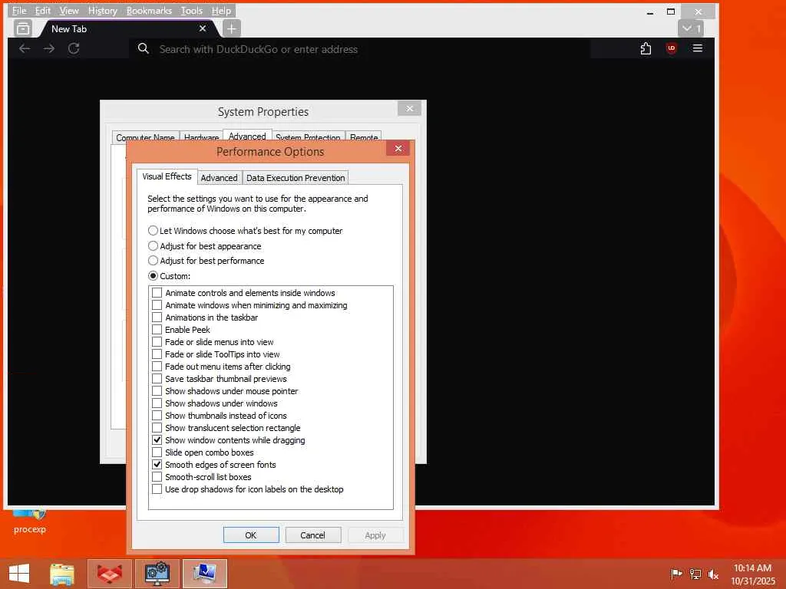Open the browser hamburger menu

[x=697, y=48]
